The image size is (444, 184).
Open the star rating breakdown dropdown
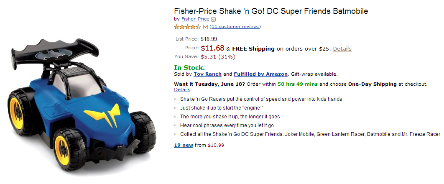[205, 27]
